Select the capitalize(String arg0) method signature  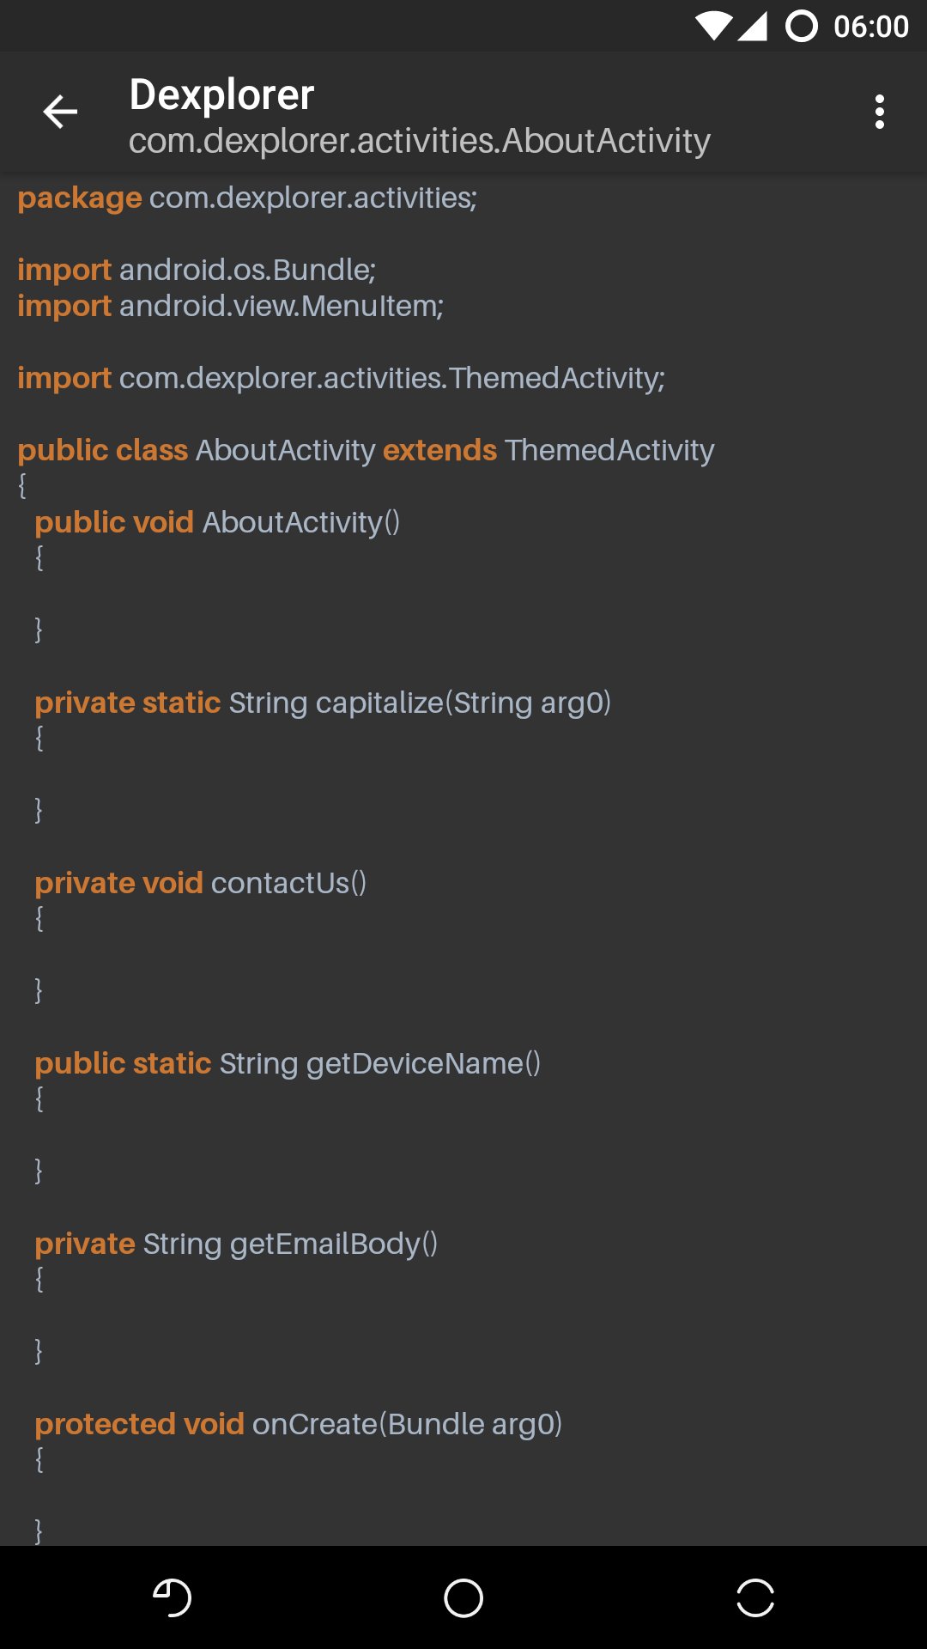tap(323, 703)
